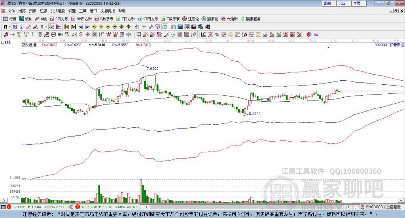The height and width of the screenshot is (218, 405).
Task: Open the 9T四方形 tool
Action: click(148, 19)
